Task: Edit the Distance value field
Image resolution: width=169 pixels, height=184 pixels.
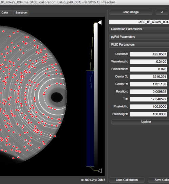Action: tap(149, 54)
